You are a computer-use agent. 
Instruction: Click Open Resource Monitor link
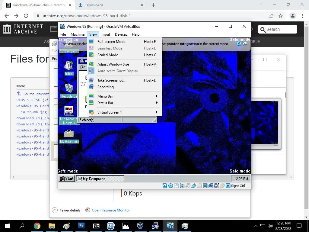pyautogui.click(x=111, y=210)
